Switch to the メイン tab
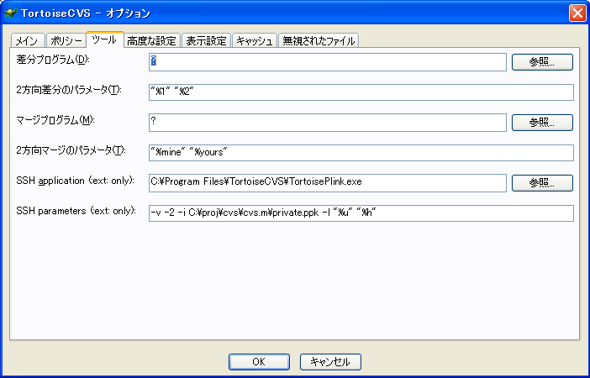Screen dimensions: 590x378 pyautogui.click(x=28, y=40)
